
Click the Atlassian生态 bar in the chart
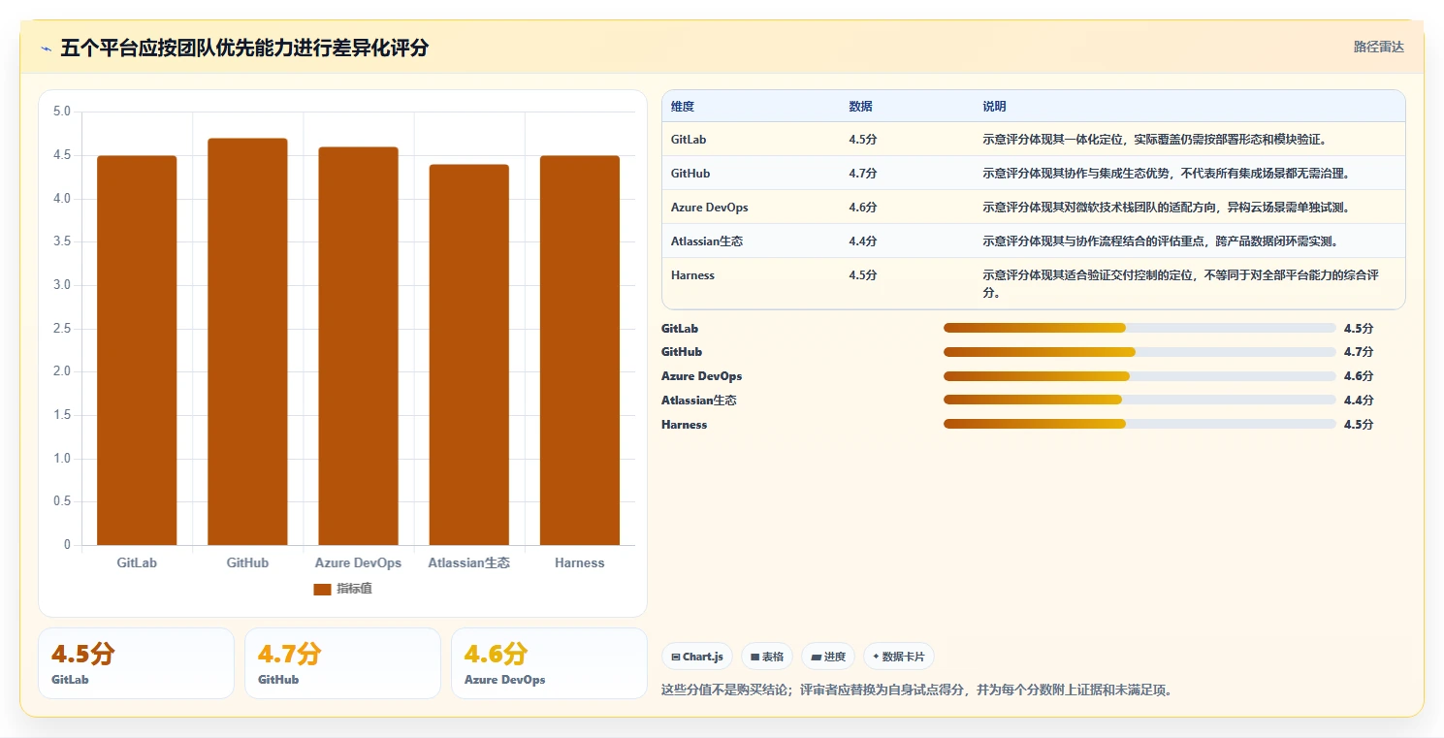469,355
